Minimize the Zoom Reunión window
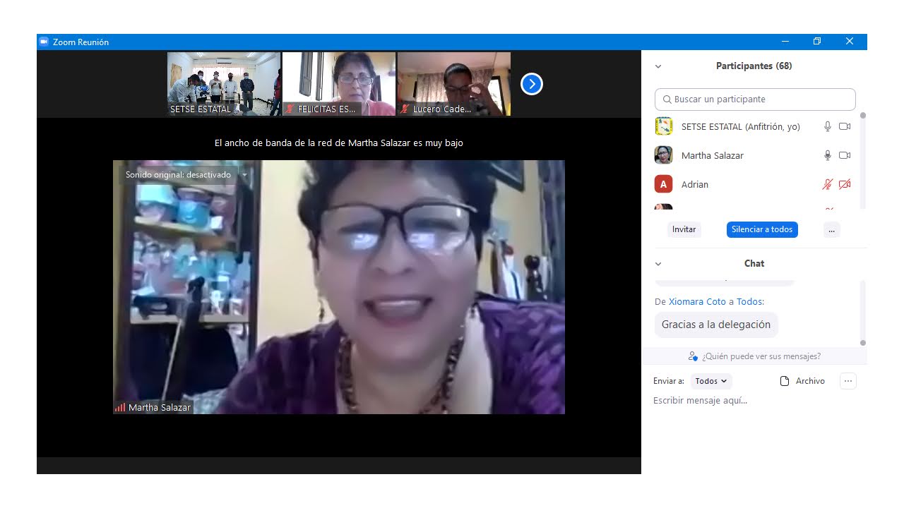The height and width of the screenshot is (508, 904). click(785, 42)
